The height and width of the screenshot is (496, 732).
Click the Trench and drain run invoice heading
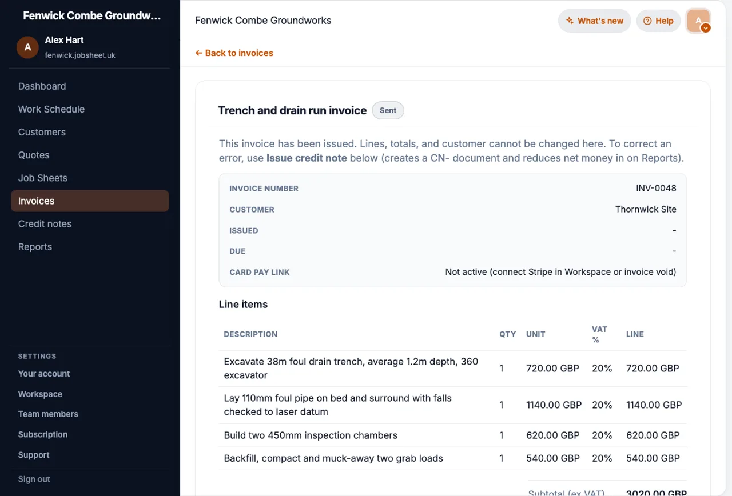pos(292,111)
